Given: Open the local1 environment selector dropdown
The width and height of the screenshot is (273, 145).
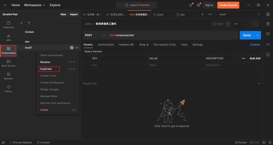Looking at the screenshot, I should [x=240, y=14].
